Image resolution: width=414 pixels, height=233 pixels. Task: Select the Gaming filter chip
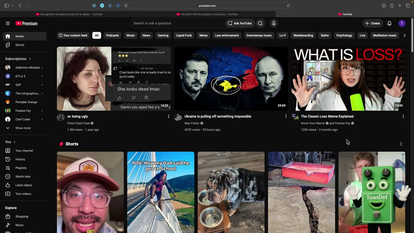[163, 35]
